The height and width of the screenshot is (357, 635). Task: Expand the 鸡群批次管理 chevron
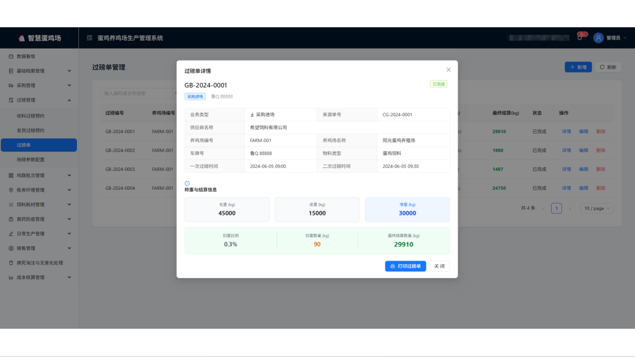[69, 176]
